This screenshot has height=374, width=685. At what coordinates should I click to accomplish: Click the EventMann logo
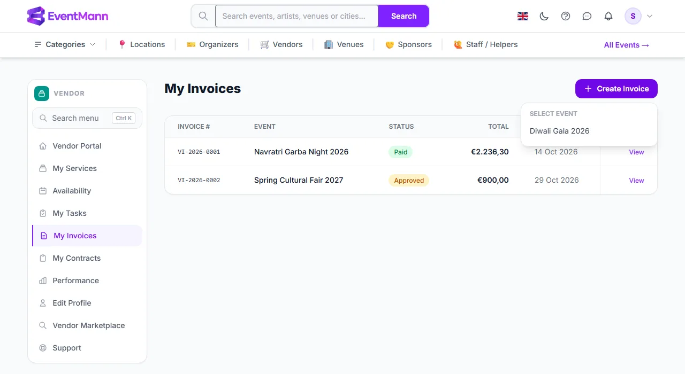point(67,16)
